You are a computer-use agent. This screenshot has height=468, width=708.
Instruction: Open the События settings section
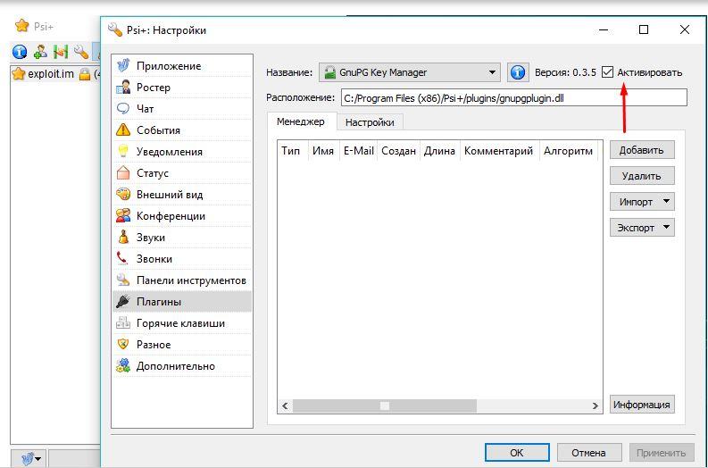click(x=181, y=130)
